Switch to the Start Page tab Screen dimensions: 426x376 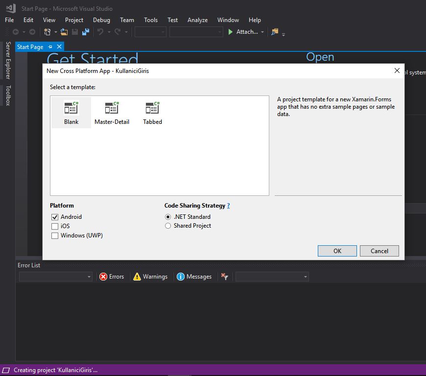30,47
